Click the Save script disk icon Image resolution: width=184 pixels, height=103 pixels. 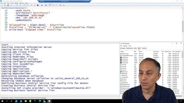8,5
